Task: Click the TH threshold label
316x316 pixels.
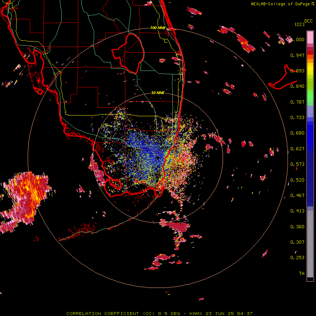Action: click(302, 274)
